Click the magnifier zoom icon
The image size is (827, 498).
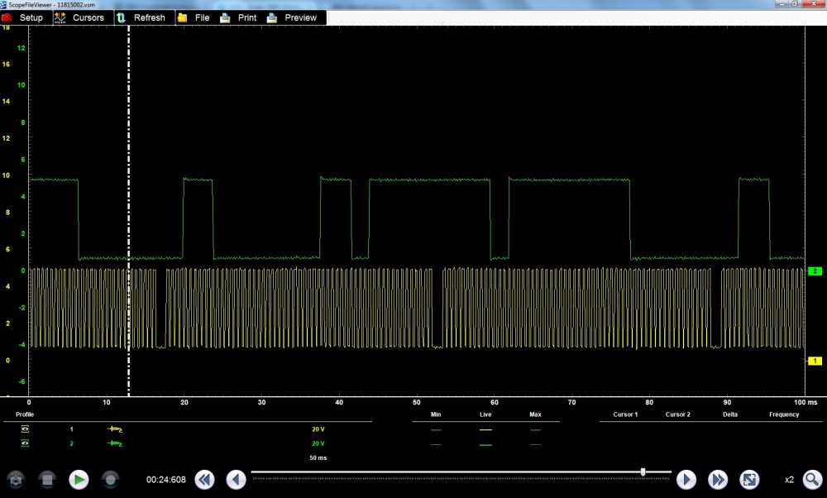coord(812,479)
